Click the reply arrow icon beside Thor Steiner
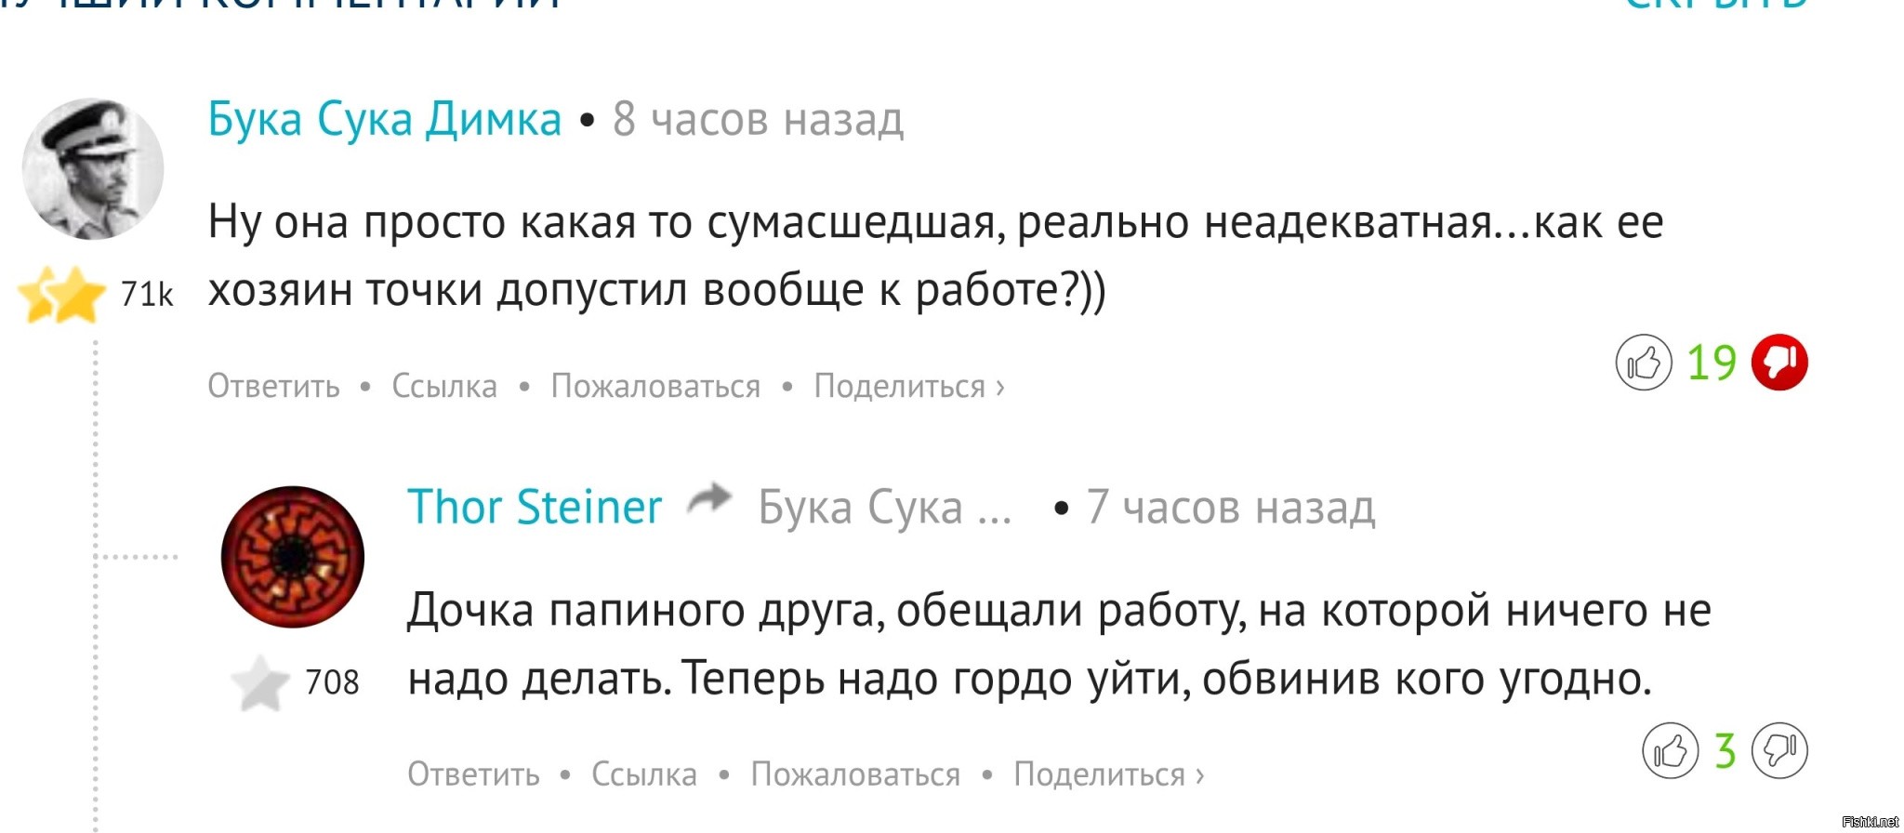 [x=709, y=499]
